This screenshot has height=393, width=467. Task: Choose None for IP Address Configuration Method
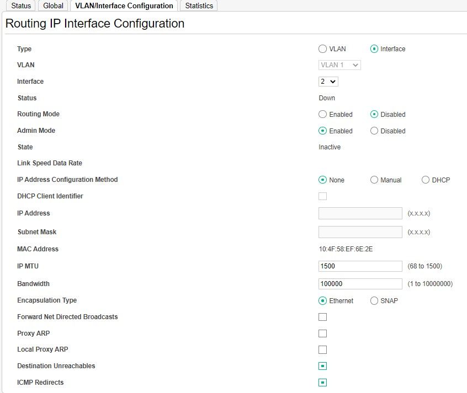(322, 180)
